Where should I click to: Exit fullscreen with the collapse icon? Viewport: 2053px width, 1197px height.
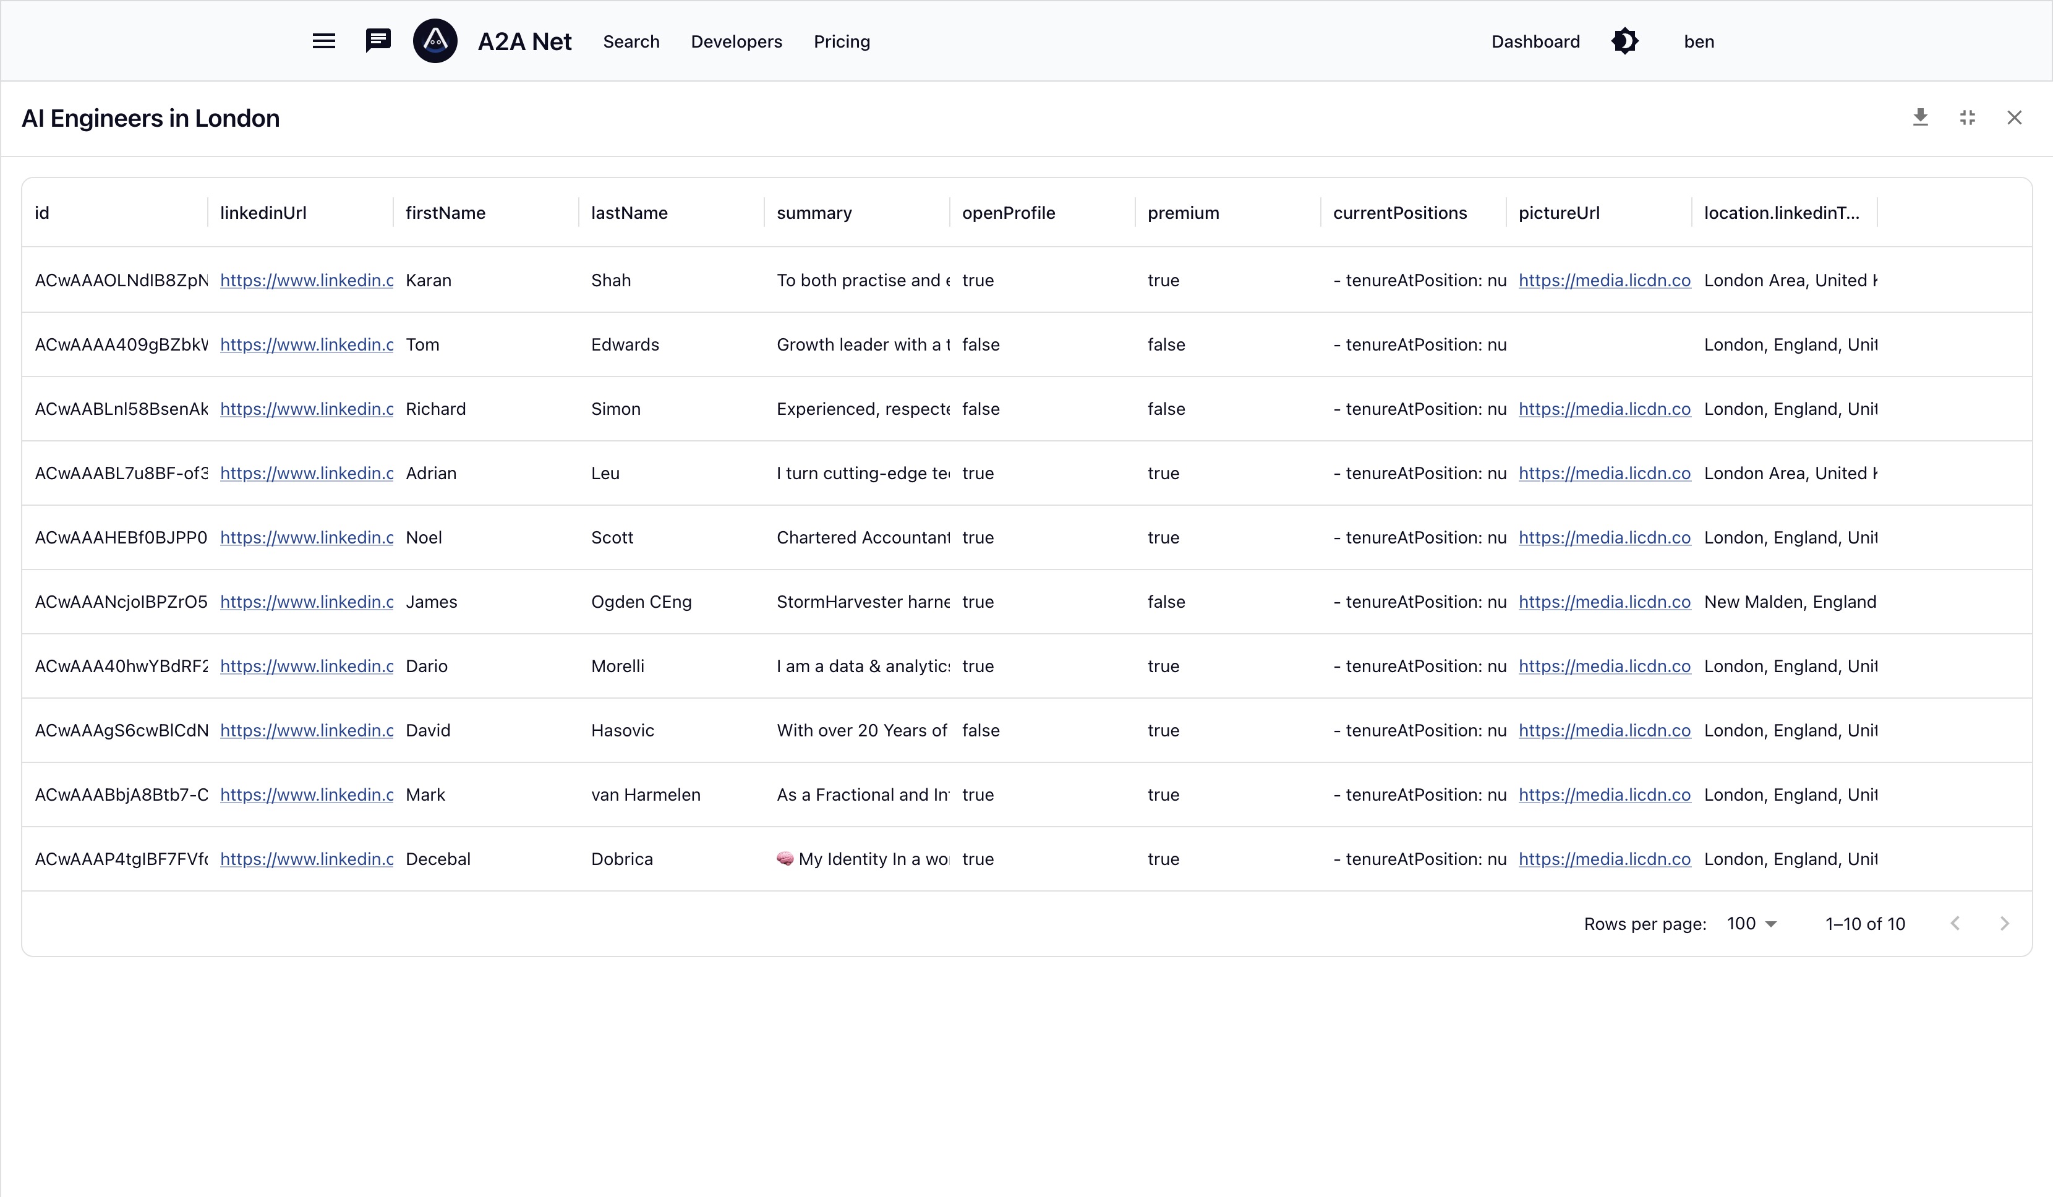click(x=1968, y=117)
